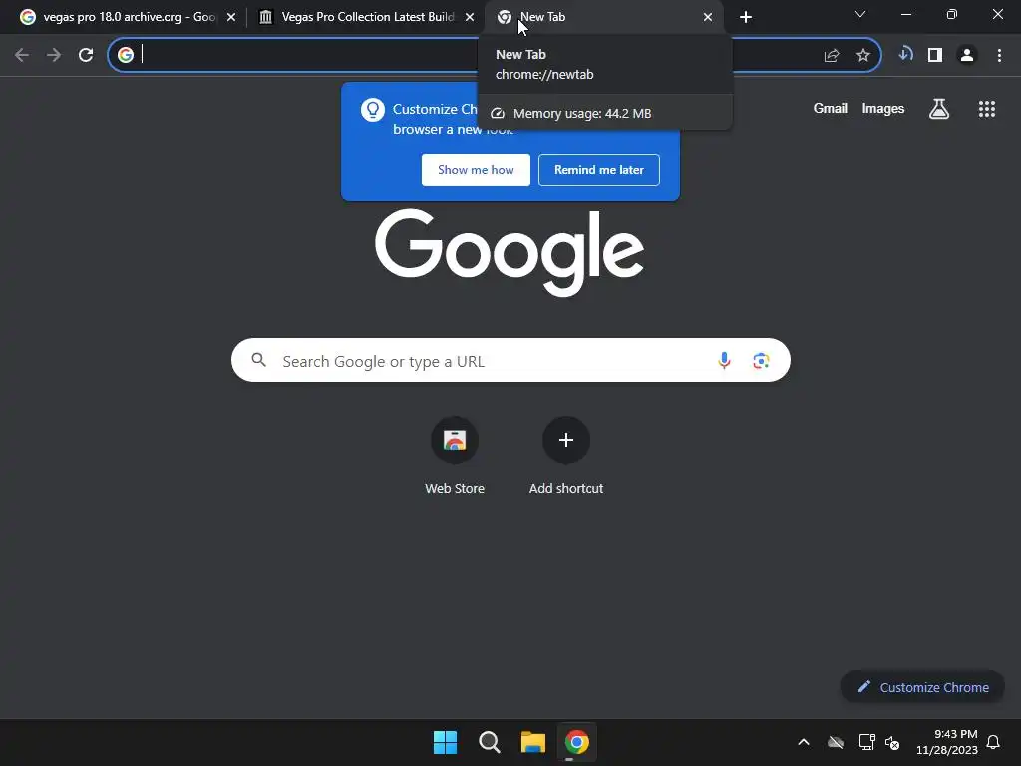Click the Customize Chrome button
Viewport: 1021px width, 766px height.
[922, 687]
